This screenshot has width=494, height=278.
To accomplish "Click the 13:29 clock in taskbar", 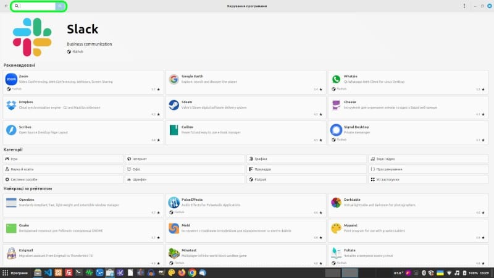I will [x=485, y=273].
